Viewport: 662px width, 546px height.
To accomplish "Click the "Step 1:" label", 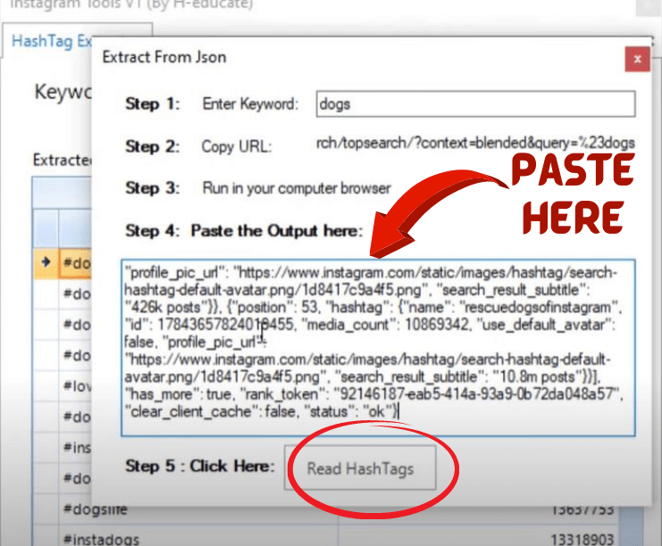I will (x=153, y=103).
